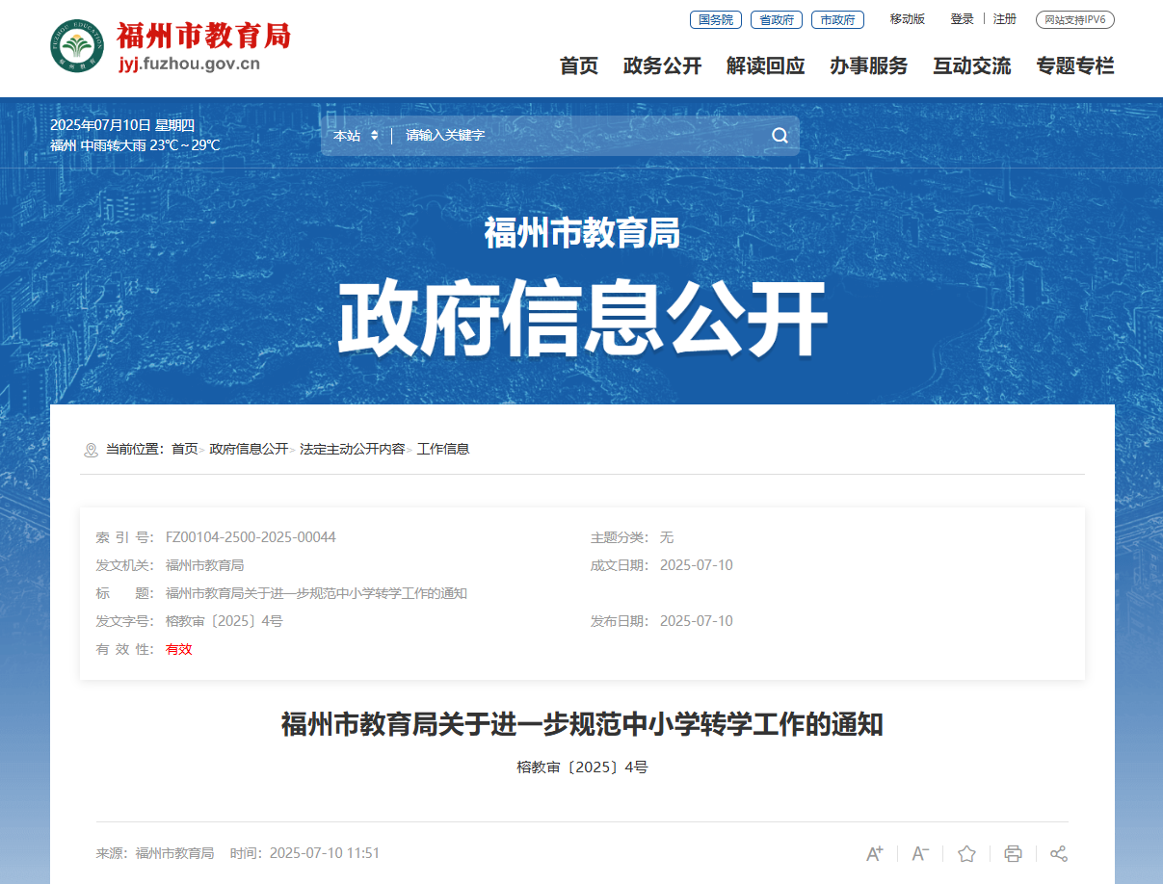Click the 省政府 link button

coord(777,19)
